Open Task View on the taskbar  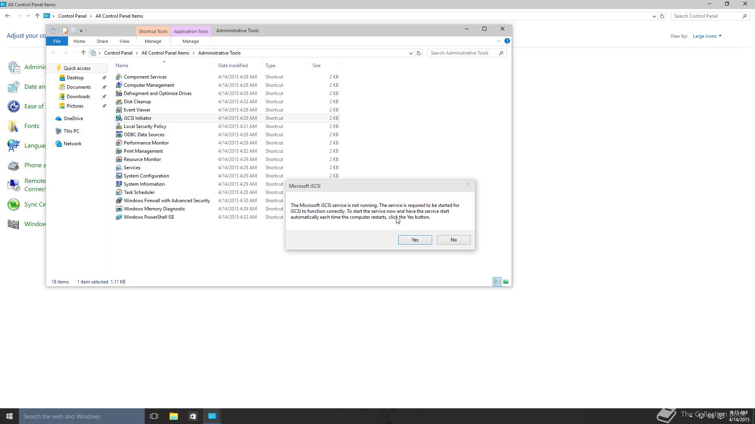(154, 416)
